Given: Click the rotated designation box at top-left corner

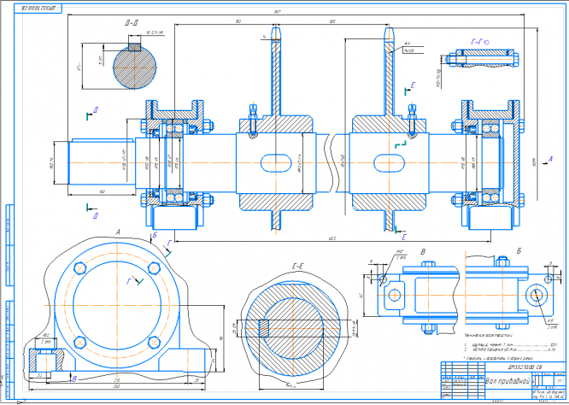Looking at the screenshot, I should point(38,8).
